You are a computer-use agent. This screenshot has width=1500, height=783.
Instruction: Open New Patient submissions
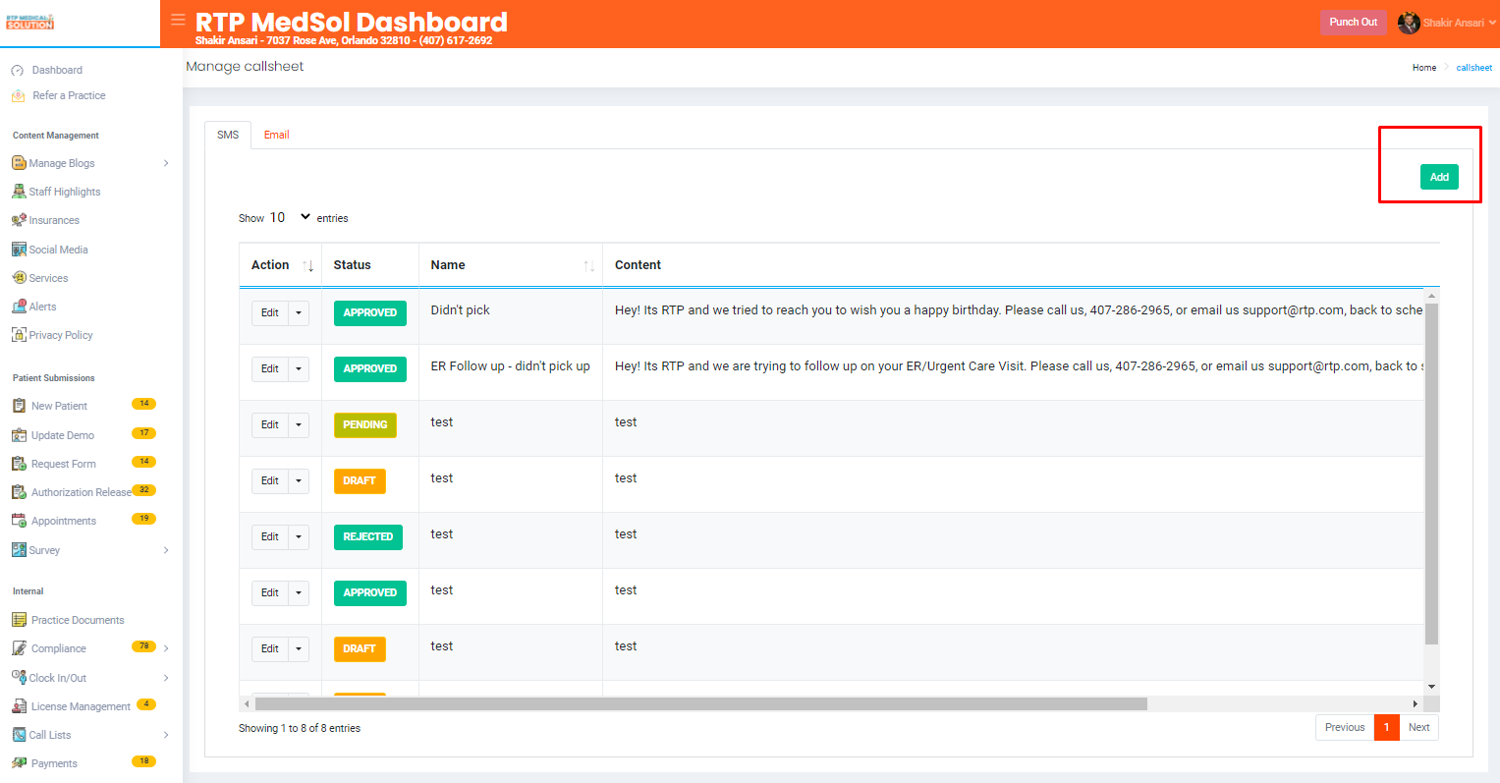coord(59,406)
